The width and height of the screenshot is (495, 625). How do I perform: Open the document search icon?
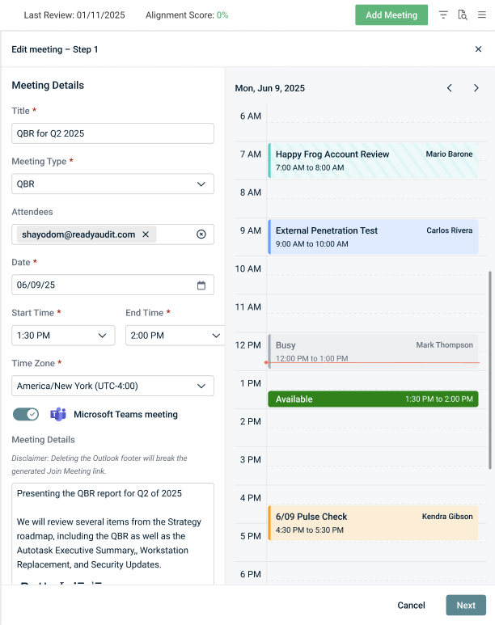[x=463, y=15]
